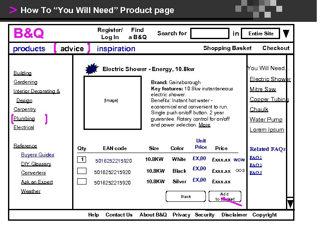Viewport: 329px width, 227px height.
Task: Open FAQ3 under Related FAQs
Action: pyautogui.click(x=256, y=173)
